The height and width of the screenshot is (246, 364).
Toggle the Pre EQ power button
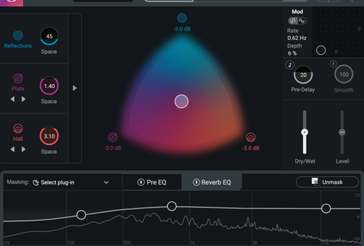[141, 182]
